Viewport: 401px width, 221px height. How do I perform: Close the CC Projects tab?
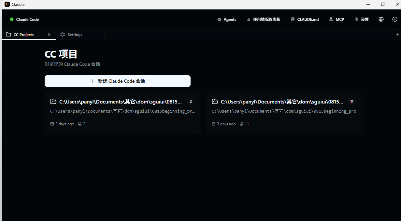[x=49, y=35]
